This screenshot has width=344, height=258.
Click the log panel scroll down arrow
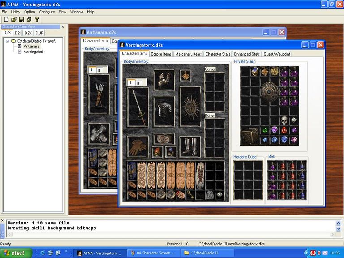click(338, 229)
